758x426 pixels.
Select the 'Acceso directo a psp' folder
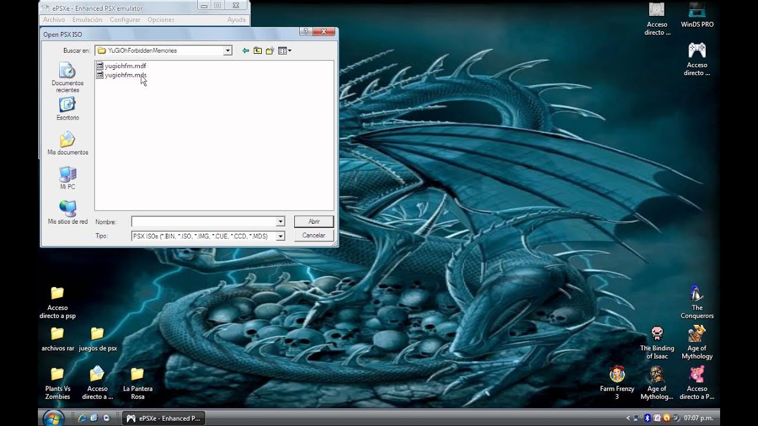(57, 302)
